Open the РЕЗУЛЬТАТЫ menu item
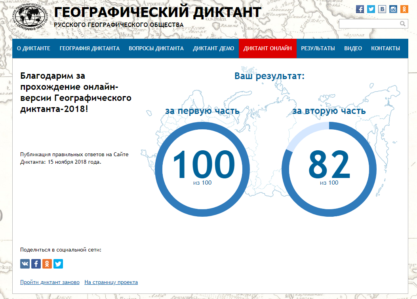 tap(318, 48)
